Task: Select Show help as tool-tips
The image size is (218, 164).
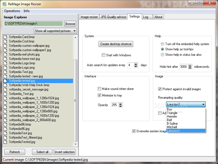Action: pos(162,49)
